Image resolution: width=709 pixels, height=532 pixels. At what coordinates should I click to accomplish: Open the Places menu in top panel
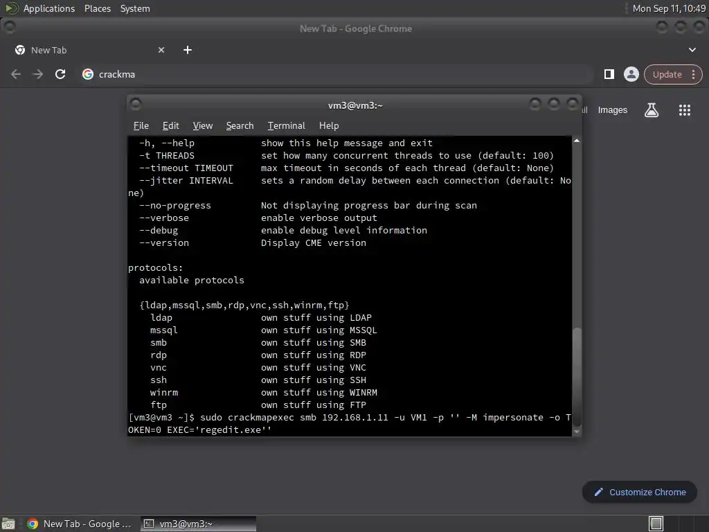coord(97,8)
